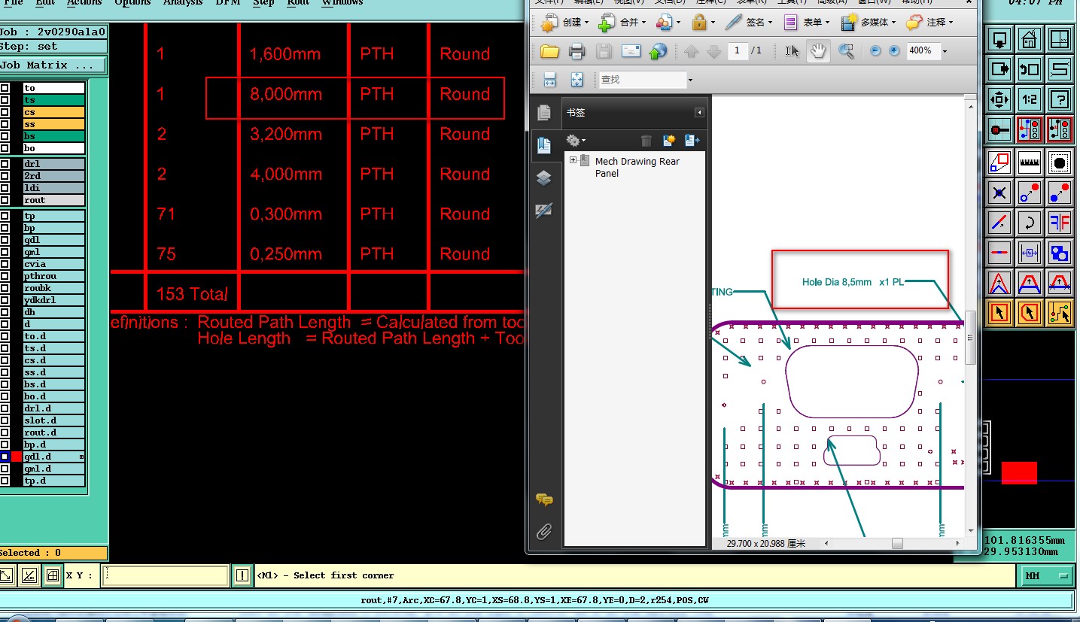Toggle the checkbox for layer ts

click(5, 100)
